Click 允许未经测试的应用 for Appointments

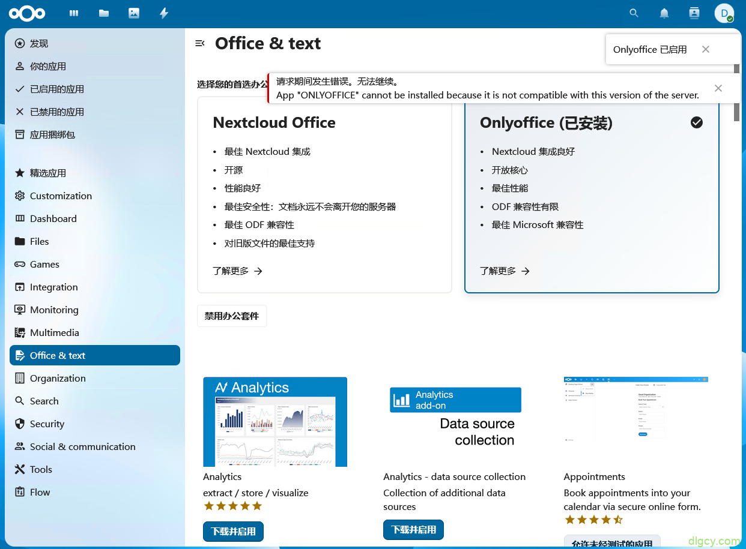coord(612,542)
